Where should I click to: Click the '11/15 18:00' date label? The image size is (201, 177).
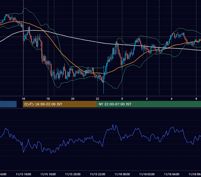pyautogui.click(x=48, y=174)
